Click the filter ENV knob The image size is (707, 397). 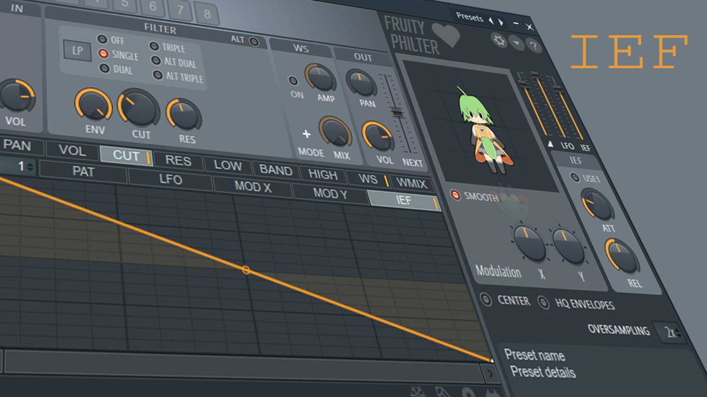point(94,104)
